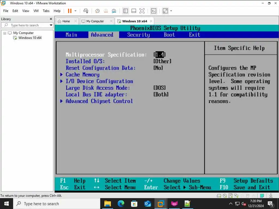Click the BIOS Exit menu
The height and width of the screenshot is (209, 279).
pos(195,35)
